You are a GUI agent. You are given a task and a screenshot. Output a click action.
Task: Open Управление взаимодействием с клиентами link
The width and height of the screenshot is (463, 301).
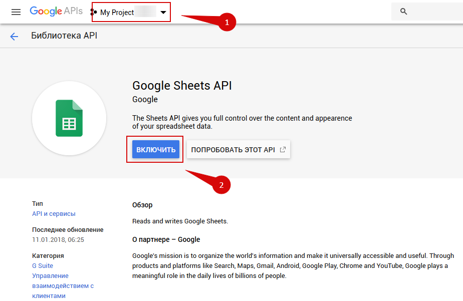coord(63,285)
